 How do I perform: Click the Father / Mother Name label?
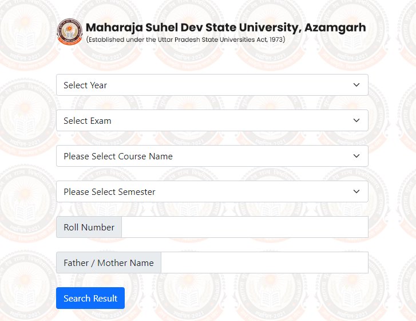[109, 263]
